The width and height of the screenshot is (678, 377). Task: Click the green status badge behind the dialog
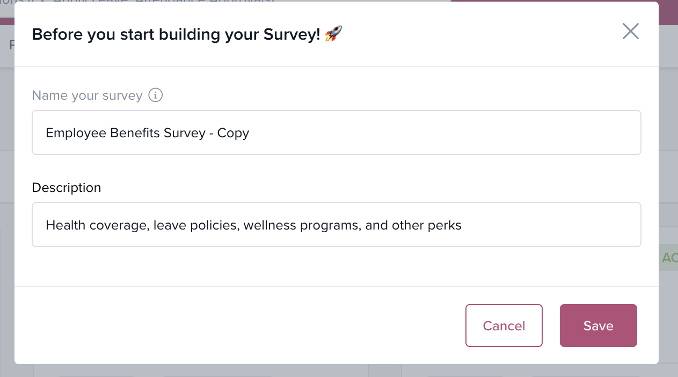(x=669, y=258)
